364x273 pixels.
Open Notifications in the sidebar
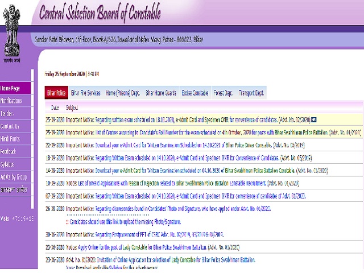(15, 101)
